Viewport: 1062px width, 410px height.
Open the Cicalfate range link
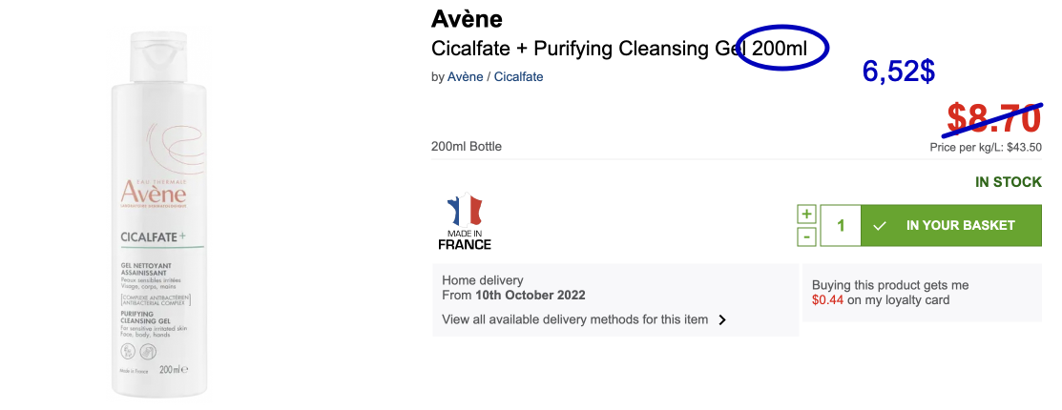tap(518, 76)
